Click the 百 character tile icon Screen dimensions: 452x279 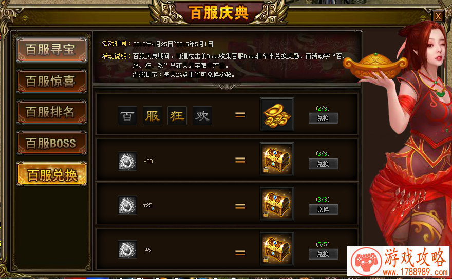127,116
